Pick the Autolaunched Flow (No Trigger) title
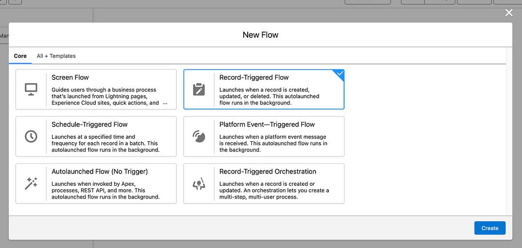The image size is (522, 248). click(99, 171)
